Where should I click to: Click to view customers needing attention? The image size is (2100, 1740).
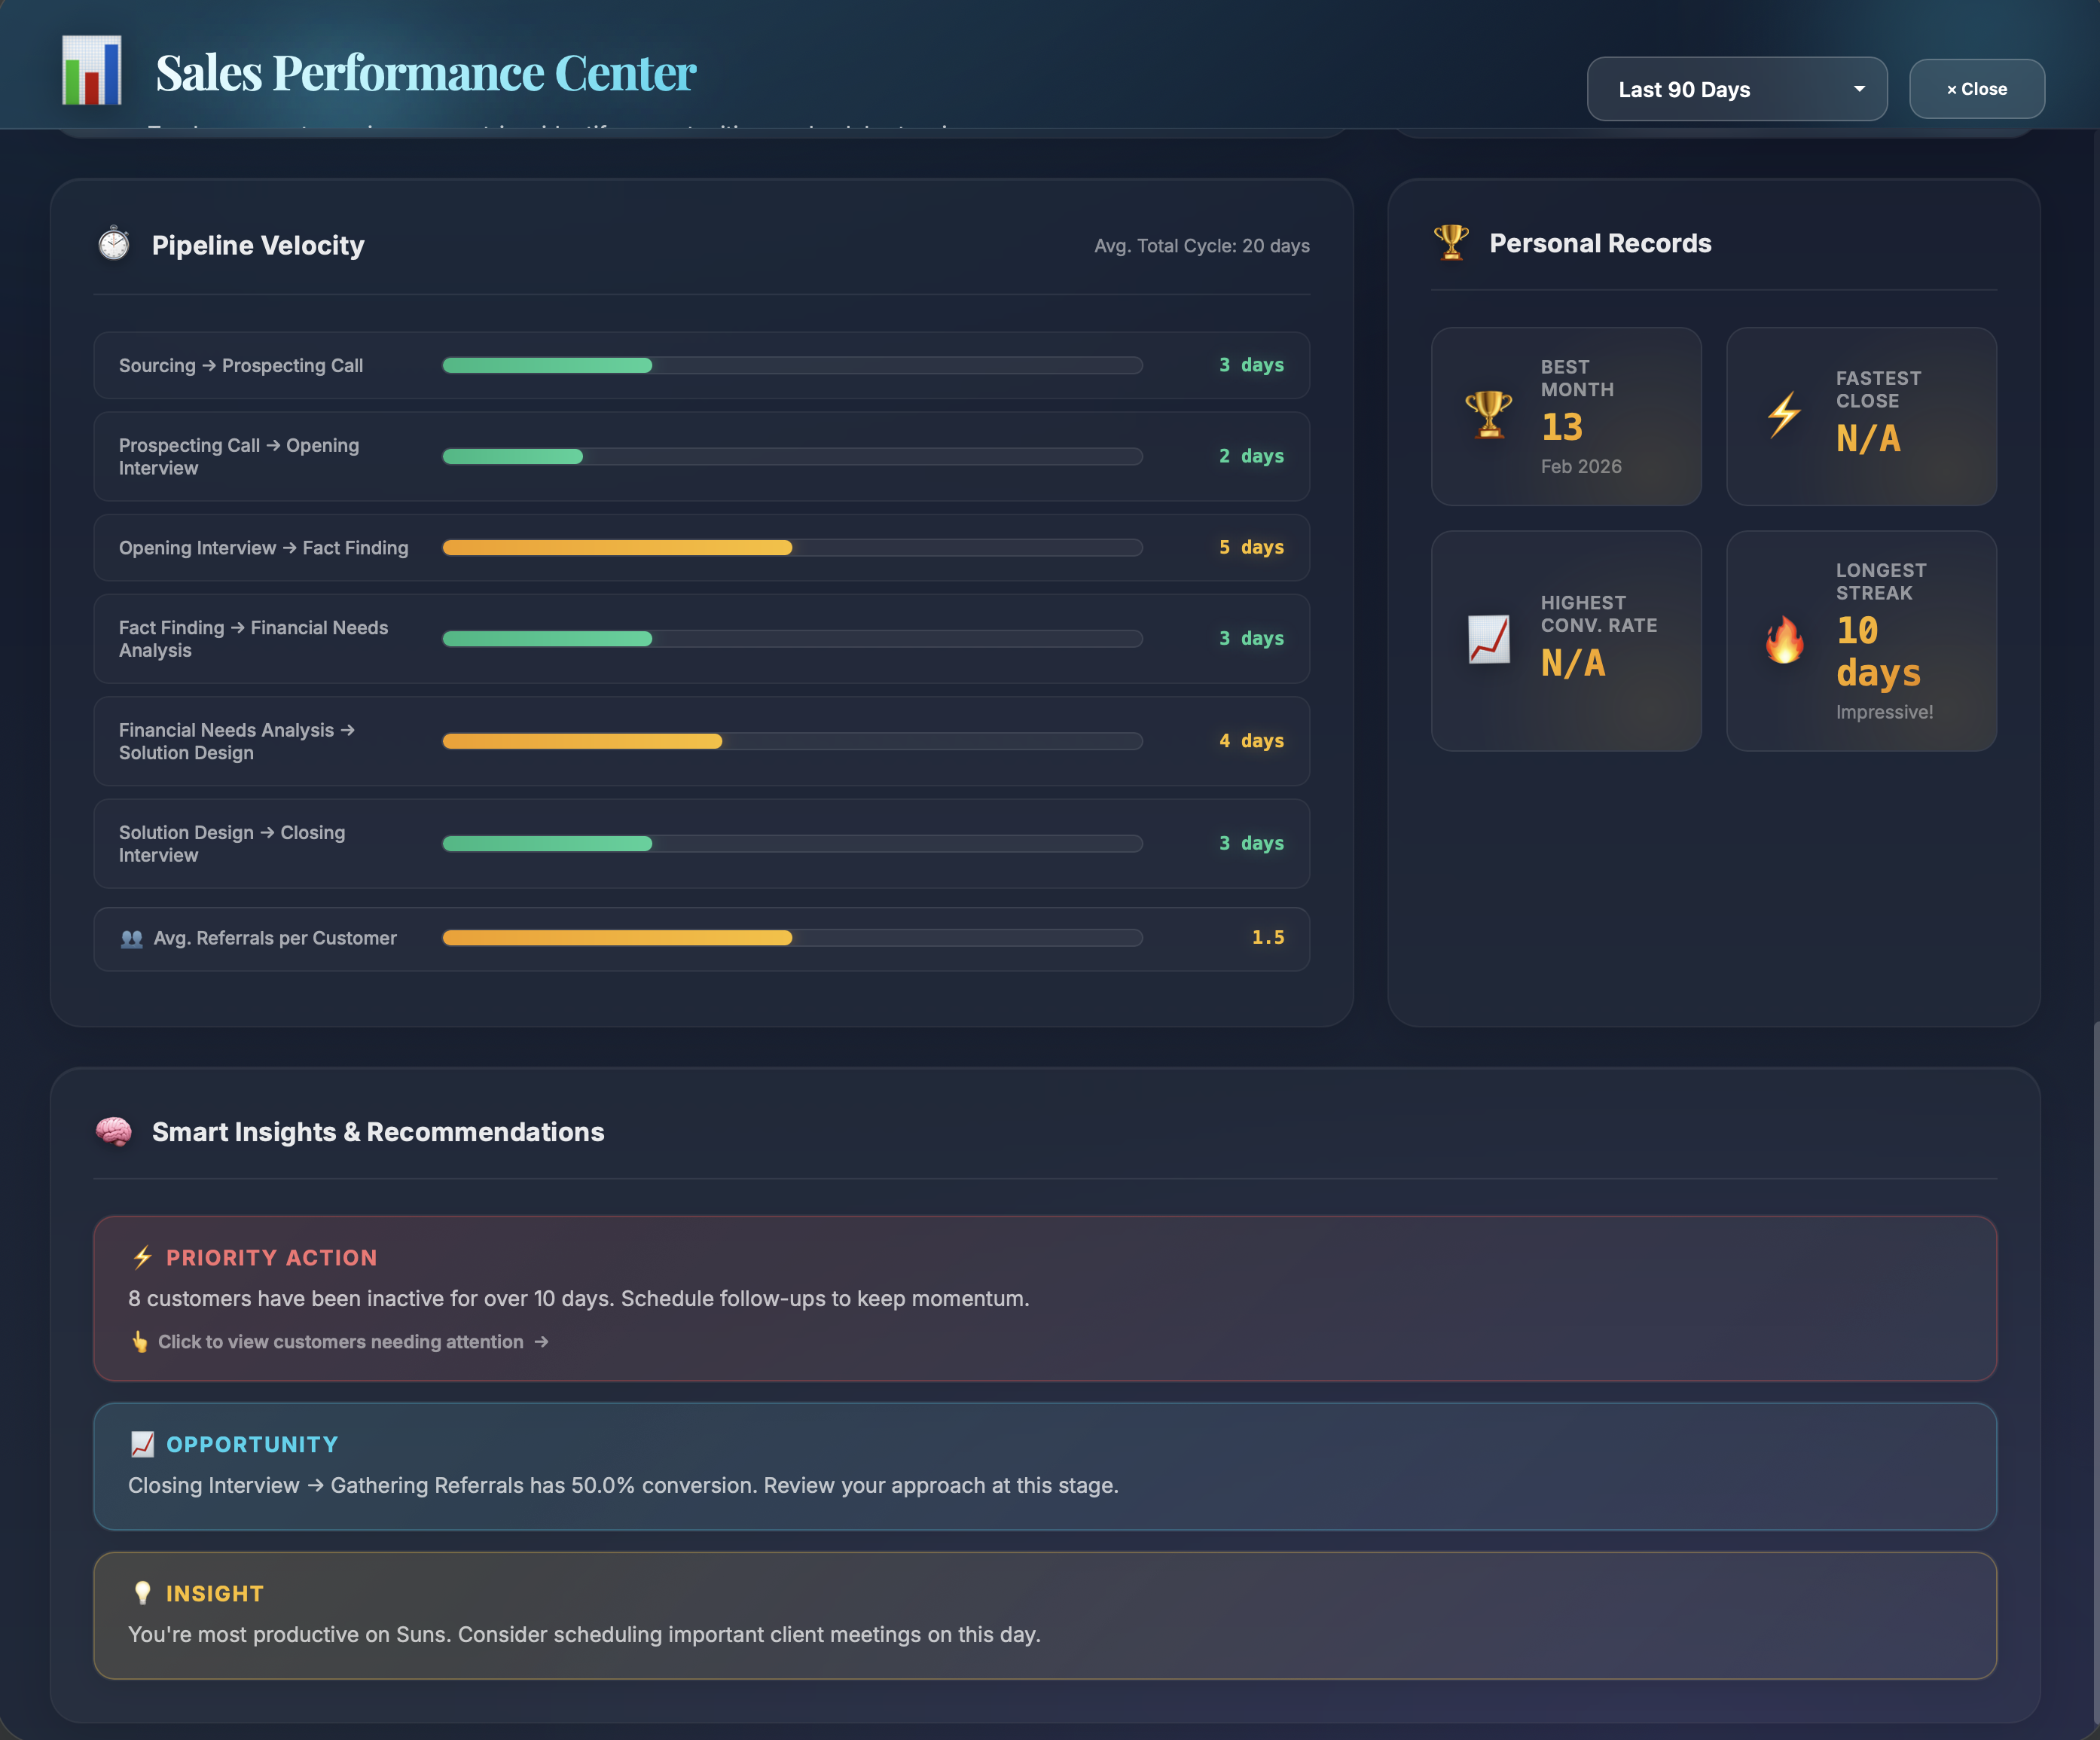point(341,1342)
